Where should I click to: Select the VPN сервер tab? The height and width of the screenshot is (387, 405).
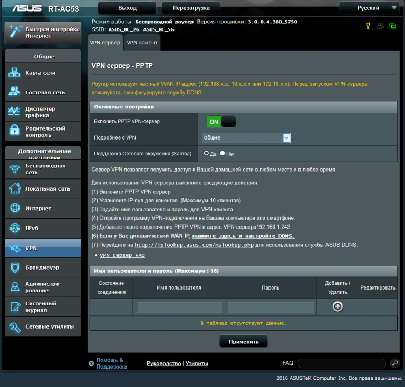[105, 42]
